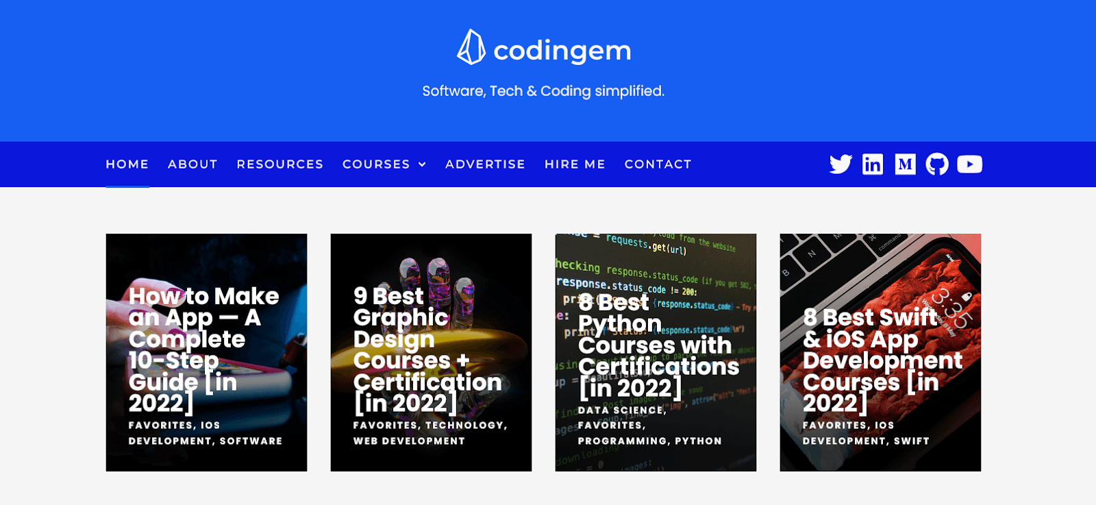The image size is (1096, 505).
Task: Click the codingem logo icon
Action: pyautogui.click(x=471, y=48)
